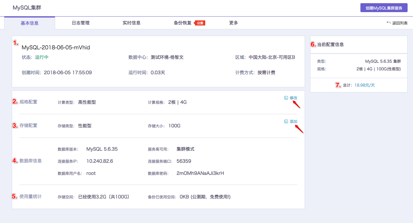Click the data center value 测试环境-杨智文

pyautogui.click(x=167, y=57)
